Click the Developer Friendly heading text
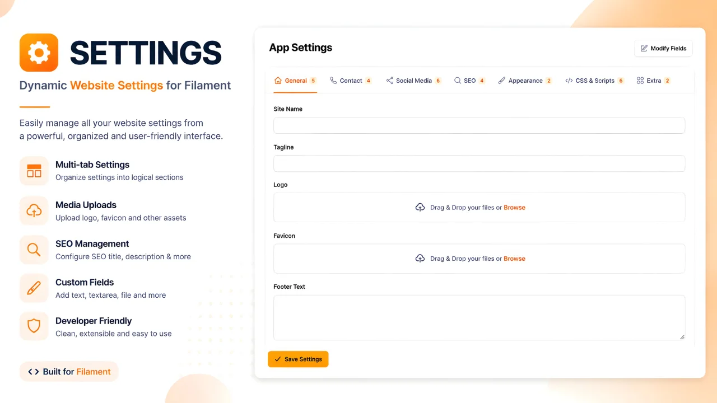717x403 pixels. (x=94, y=321)
